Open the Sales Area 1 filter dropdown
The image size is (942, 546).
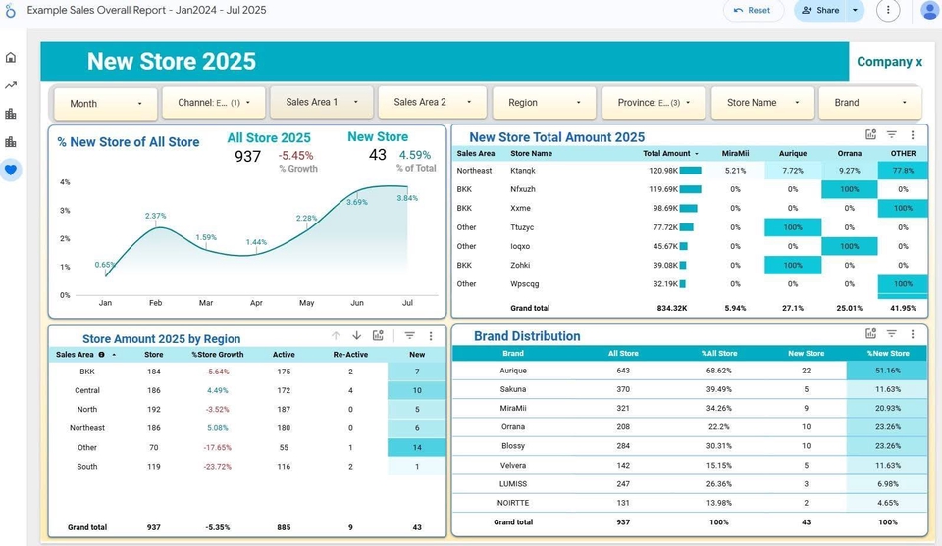tap(322, 102)
